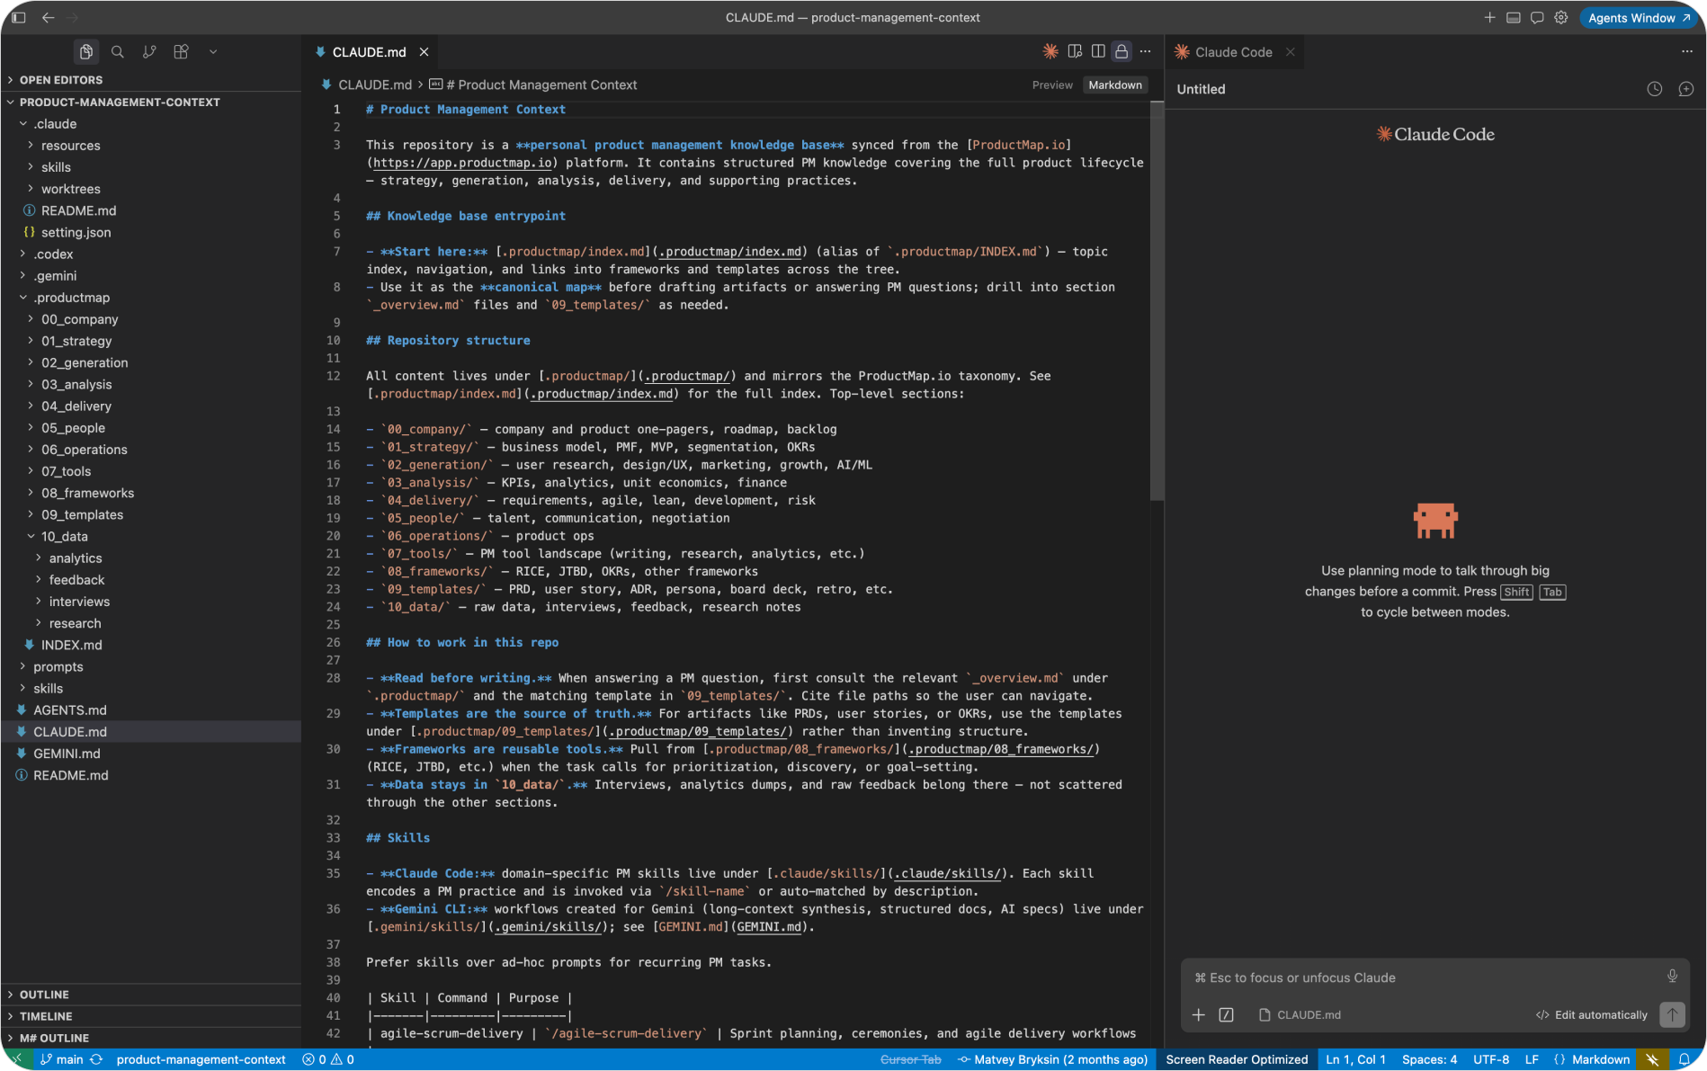Open the chat bubble icon in title bar
The height and width of the screenshot is (1071, 1707).
1537,17
